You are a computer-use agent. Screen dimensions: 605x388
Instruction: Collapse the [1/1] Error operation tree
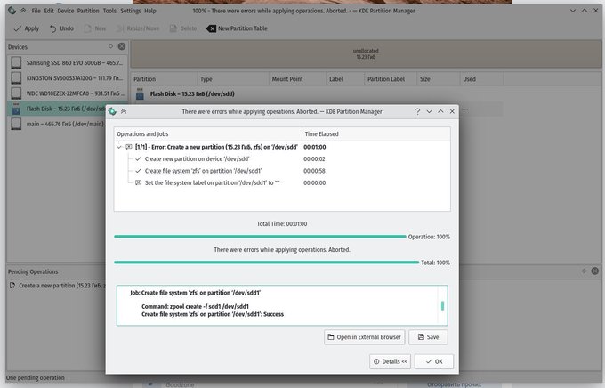click(119, 147)
